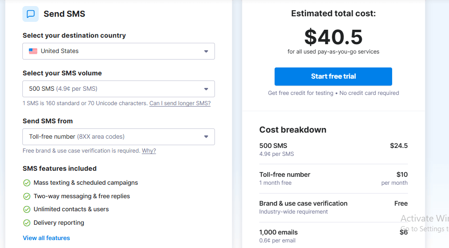Open the destination country dropdown
This screenshot has width=449, height=248.
[118, 51]
